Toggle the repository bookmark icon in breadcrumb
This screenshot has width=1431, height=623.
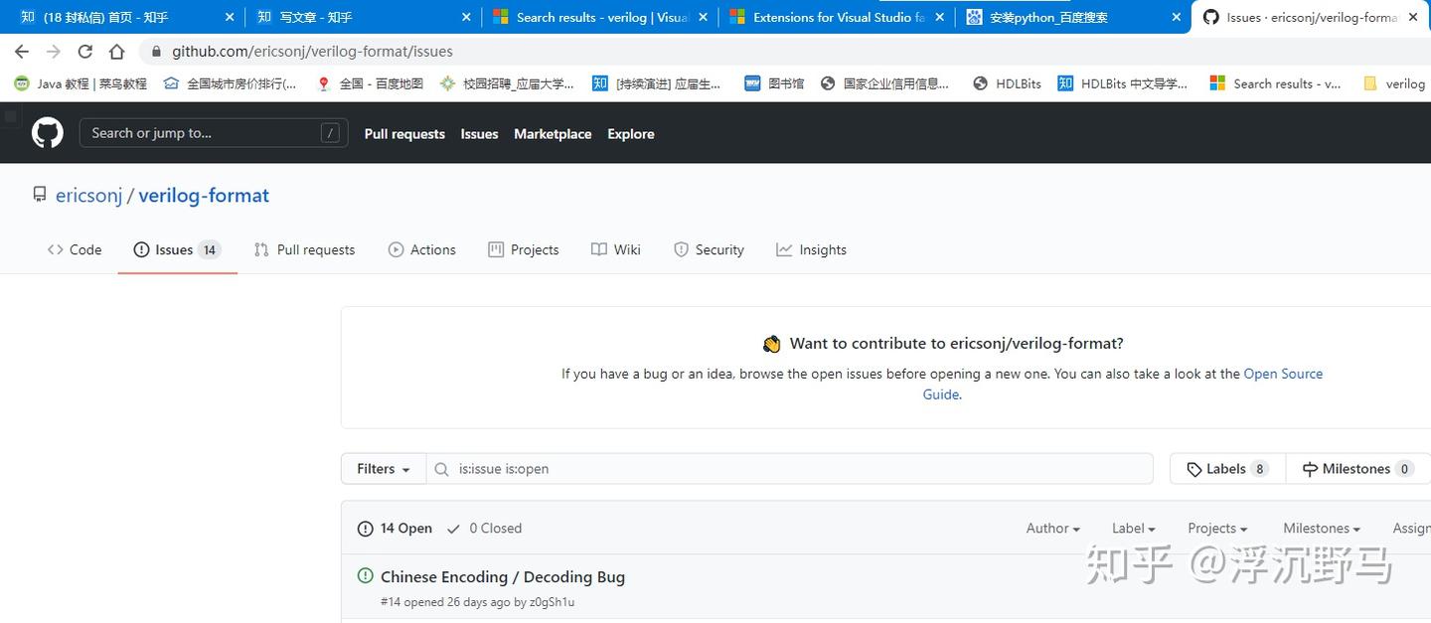point(40,194)
